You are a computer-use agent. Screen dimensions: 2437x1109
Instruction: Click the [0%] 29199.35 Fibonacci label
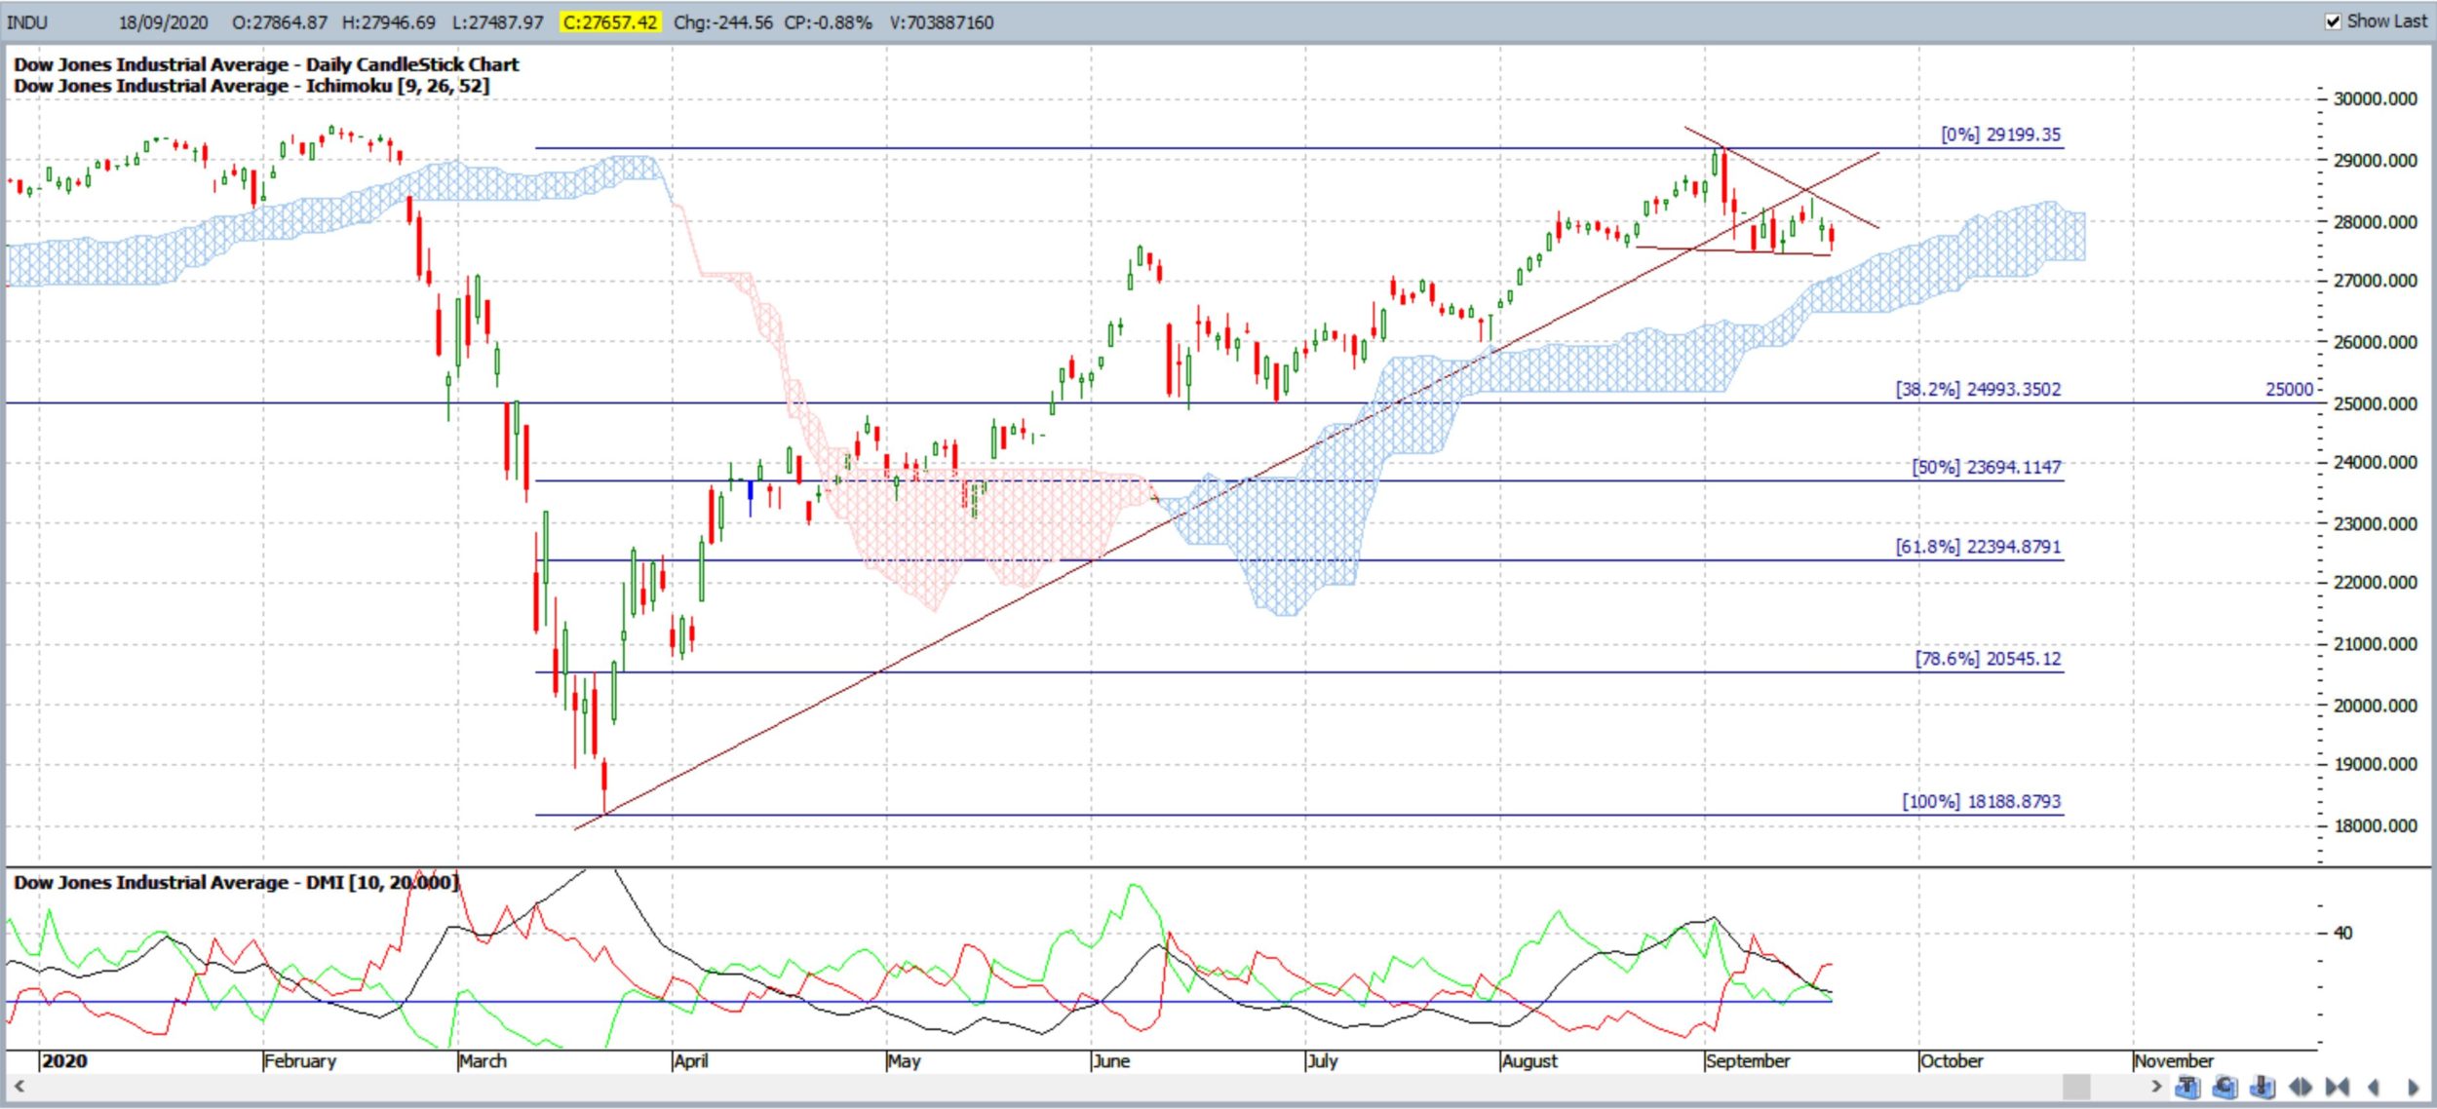click(x=2000, y=134)
